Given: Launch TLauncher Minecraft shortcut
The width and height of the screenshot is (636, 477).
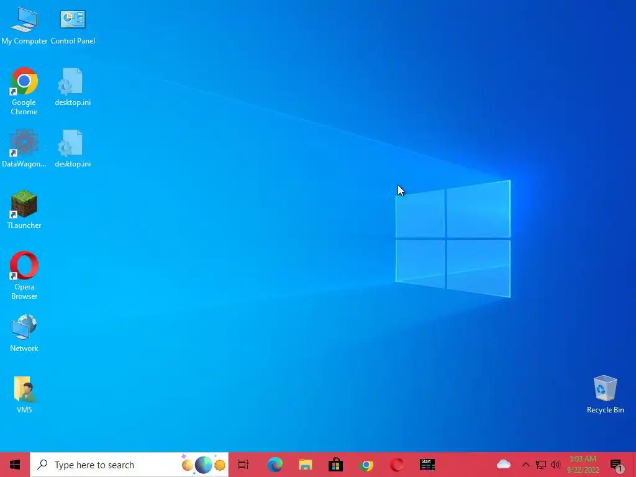Looking at the screenshot, I should tap(24, 210).
